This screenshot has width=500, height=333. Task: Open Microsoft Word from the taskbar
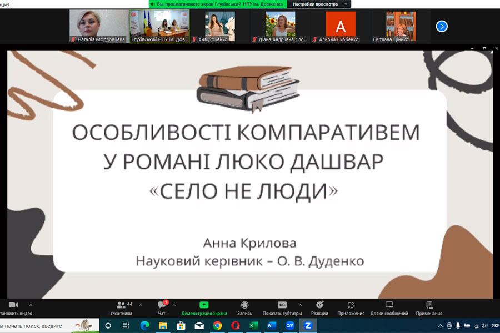pos(271,326)
